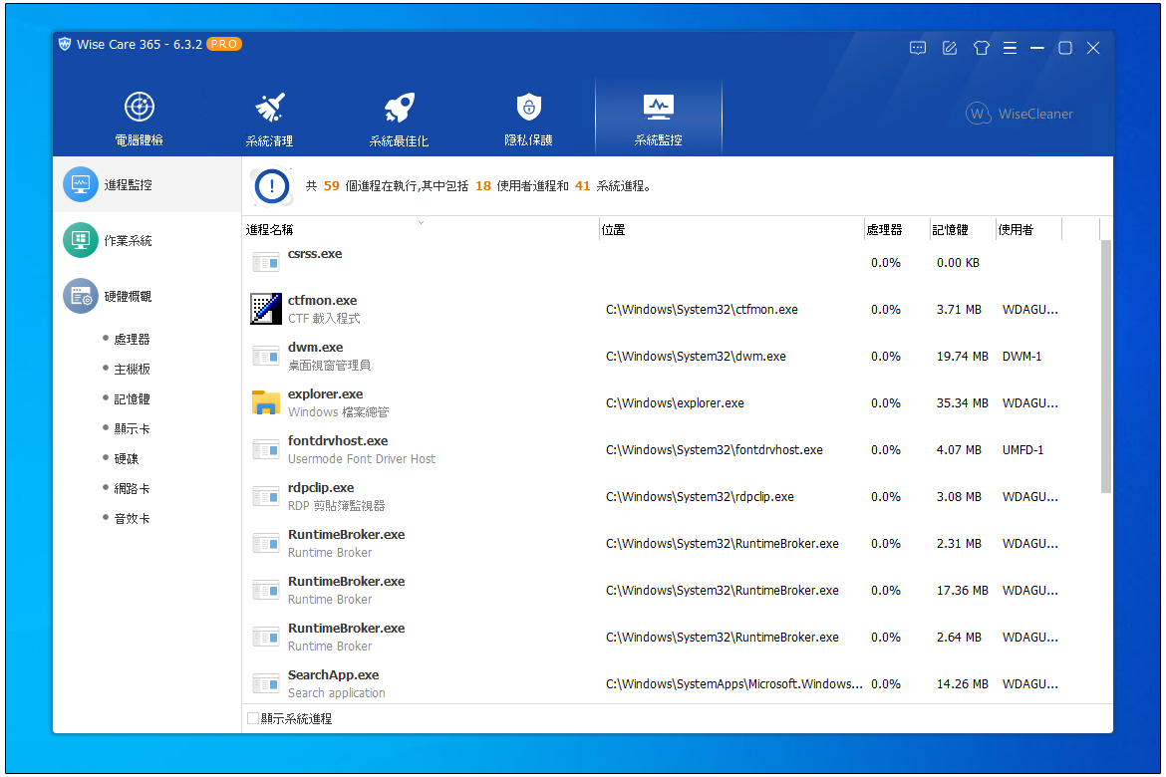Click the 硬體概觀 sidebar icon
This screenshot has width=1166, height=777.
click(81, 296)
